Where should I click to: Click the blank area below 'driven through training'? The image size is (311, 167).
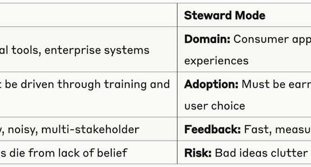87,105
